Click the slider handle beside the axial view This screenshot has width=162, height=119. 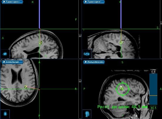80,81
